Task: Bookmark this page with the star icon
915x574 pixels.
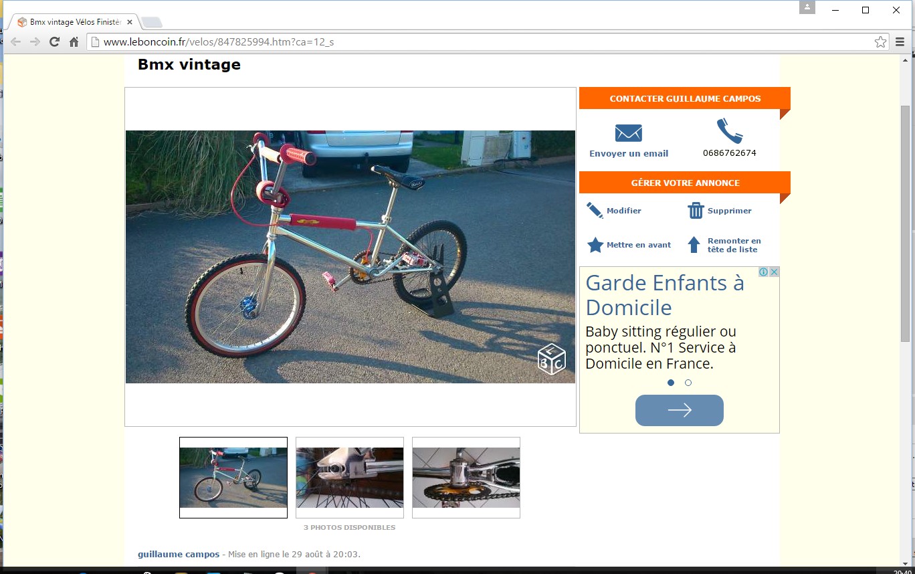Action: (x=880, y=42)
